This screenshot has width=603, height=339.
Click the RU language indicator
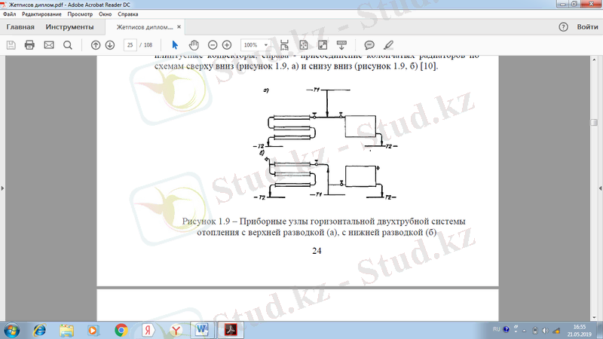click(497, 329)
